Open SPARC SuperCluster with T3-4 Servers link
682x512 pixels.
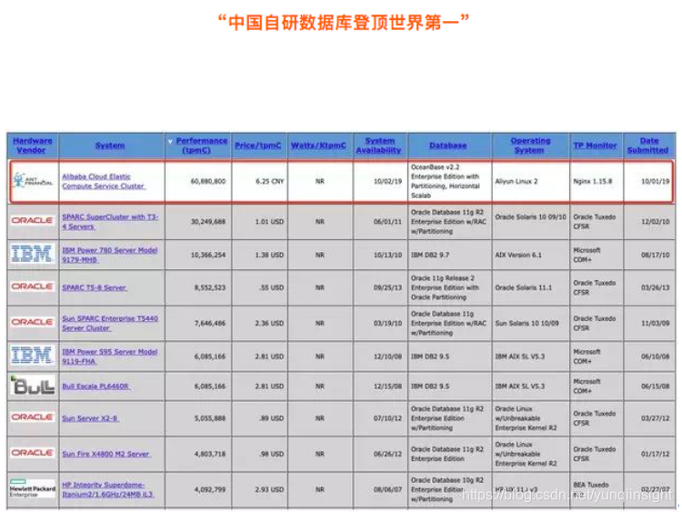pyautogui.click(x=110, y=221)
